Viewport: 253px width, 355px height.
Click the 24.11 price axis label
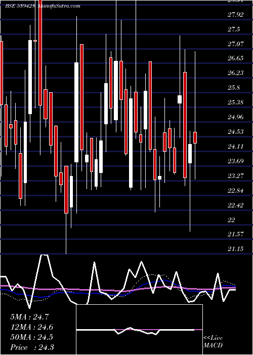(236, 147)
